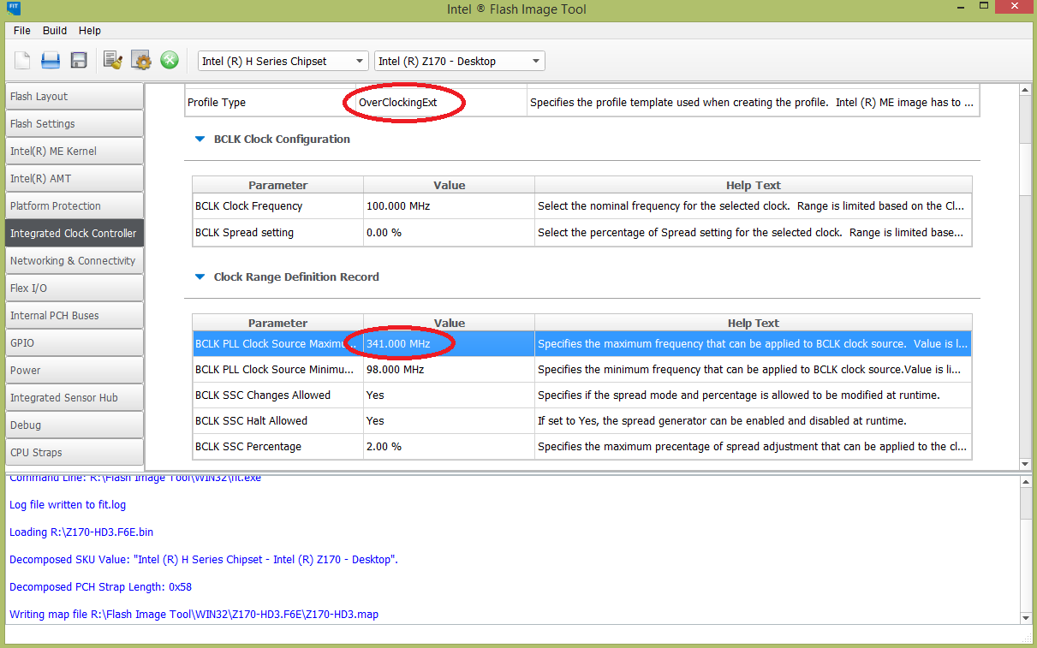
Task: Edit the 2.00 % SSC Percentage value
Action: coord(449,447)
